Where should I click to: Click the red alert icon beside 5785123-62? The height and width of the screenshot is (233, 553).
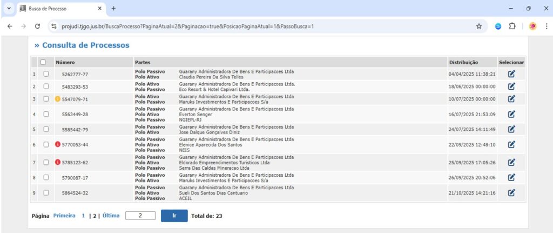pyautogui.click(x=58, y=162)
